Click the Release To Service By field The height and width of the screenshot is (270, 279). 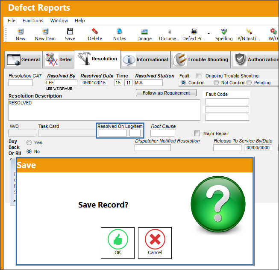pyautogui.click(x=227, y=148)
